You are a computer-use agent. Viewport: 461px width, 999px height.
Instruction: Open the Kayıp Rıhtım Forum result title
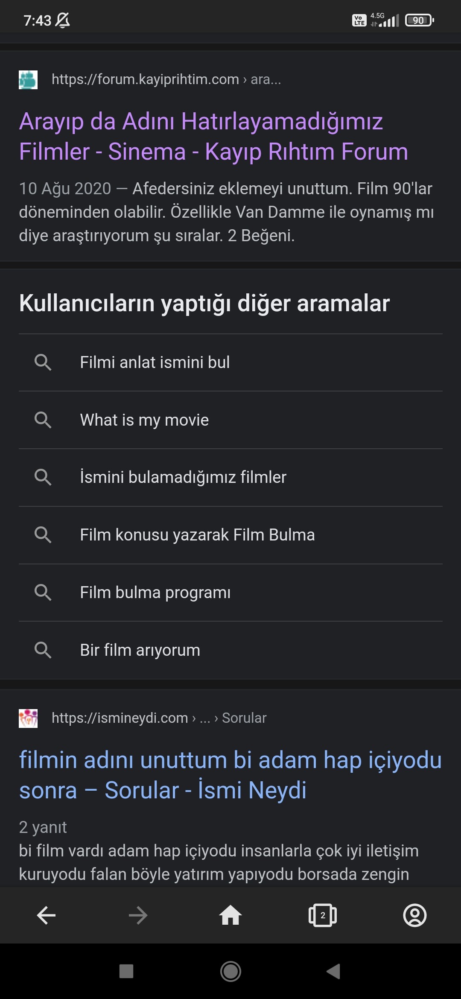click(x=213, y=136)
